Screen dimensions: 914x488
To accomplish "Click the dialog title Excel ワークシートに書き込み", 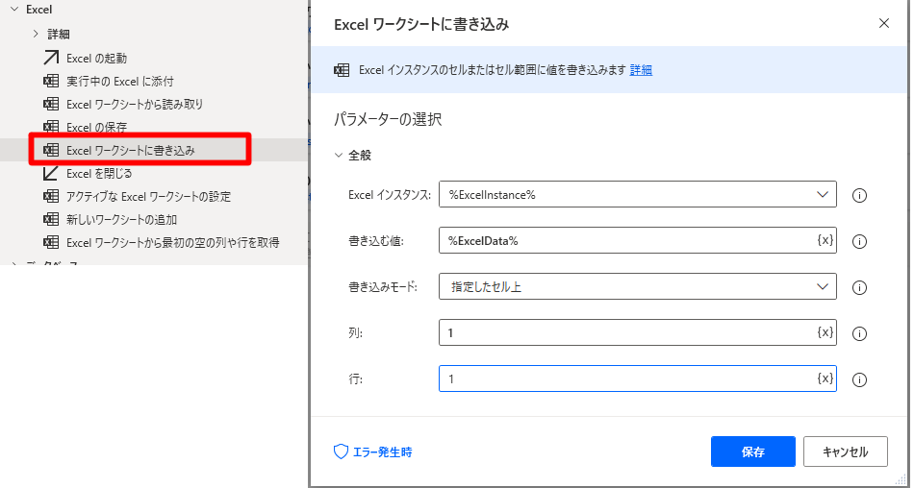I will pyautogui.click(x=421, y=24).
